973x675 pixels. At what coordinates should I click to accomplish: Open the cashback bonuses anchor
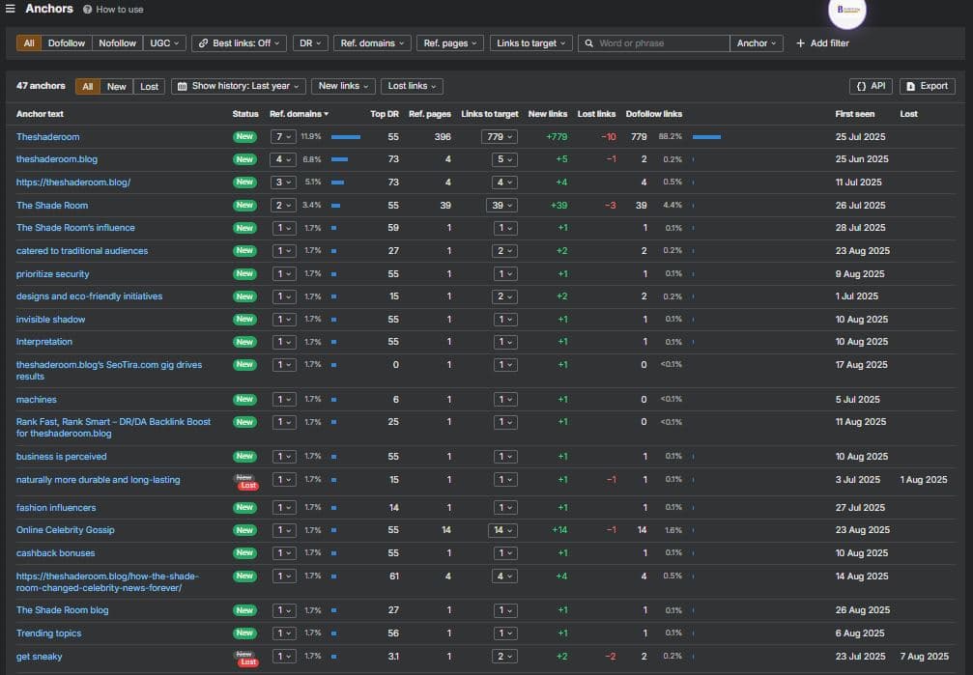[55, 553]
